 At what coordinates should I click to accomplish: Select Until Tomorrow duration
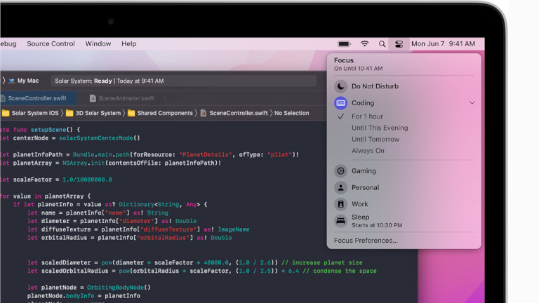[375, 139]
